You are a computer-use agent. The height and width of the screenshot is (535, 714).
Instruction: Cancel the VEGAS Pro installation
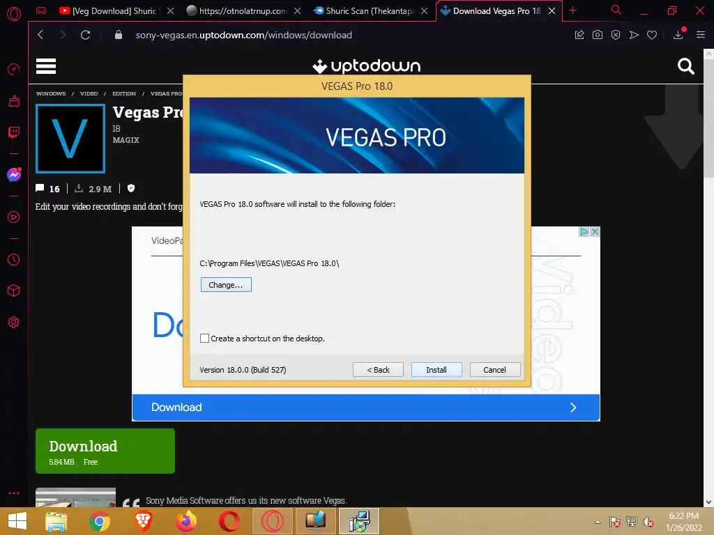(494, 370)
